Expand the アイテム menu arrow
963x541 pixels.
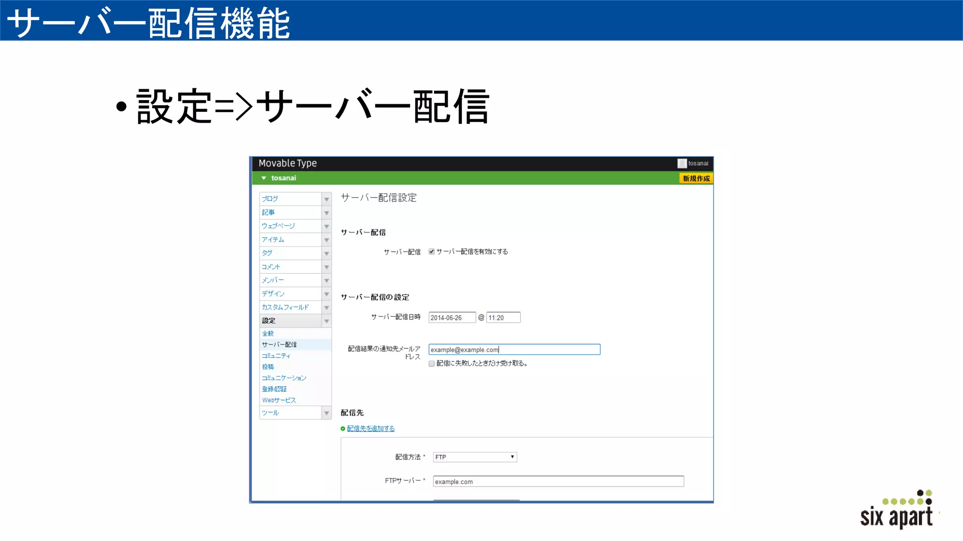point(326,240)
